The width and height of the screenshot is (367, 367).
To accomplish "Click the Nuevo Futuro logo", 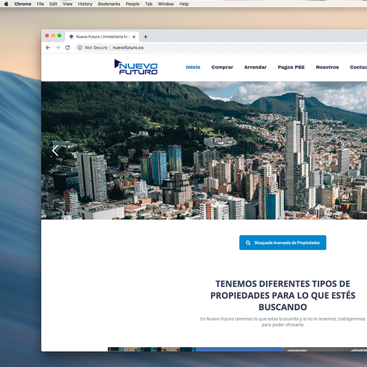I will click(136, 67).
